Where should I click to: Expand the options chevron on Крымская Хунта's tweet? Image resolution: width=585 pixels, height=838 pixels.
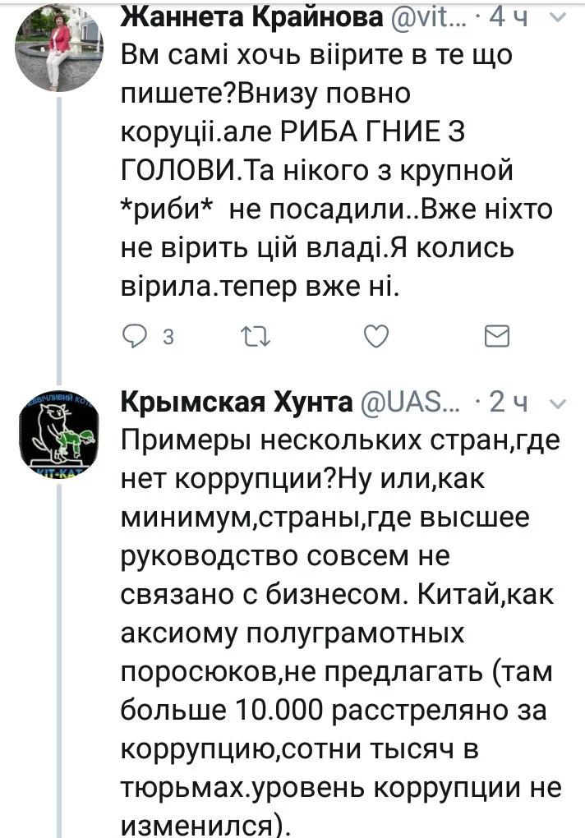pyautogui.click(x=556, y=403)
